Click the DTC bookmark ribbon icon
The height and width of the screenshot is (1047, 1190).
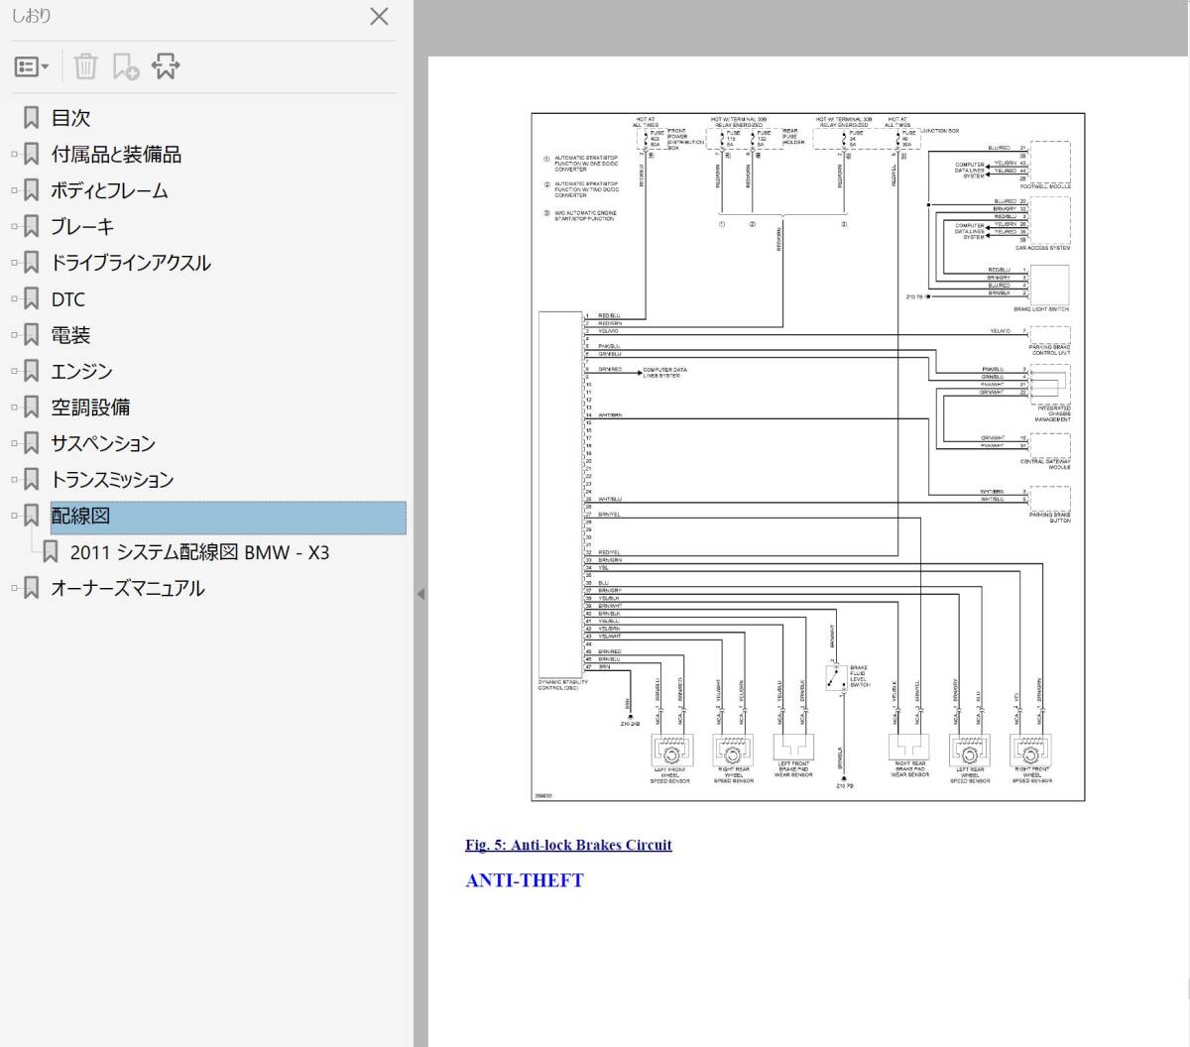32,299
